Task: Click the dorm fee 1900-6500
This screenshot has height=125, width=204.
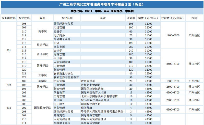Action: click(173, 35)
